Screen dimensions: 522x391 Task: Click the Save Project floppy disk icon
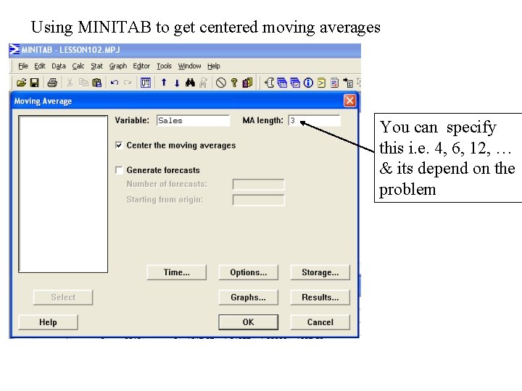coord(34,83)
